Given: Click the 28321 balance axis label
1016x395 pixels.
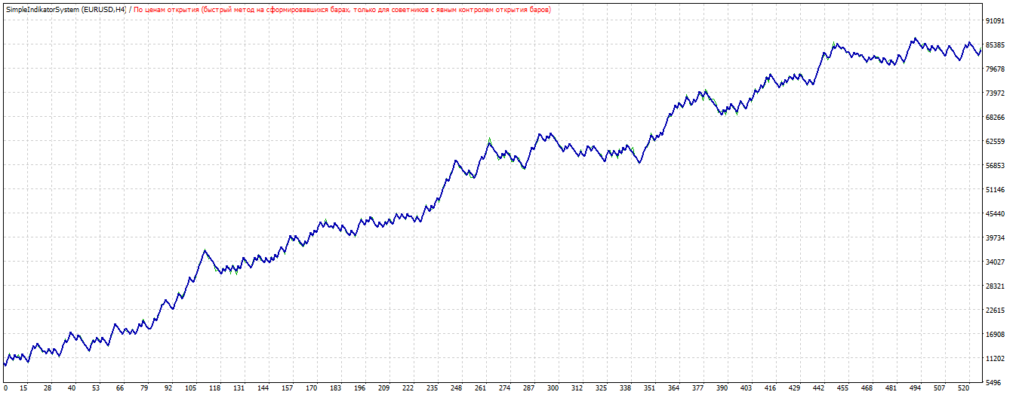Looking at the screenshot, I should coord(996,286).
